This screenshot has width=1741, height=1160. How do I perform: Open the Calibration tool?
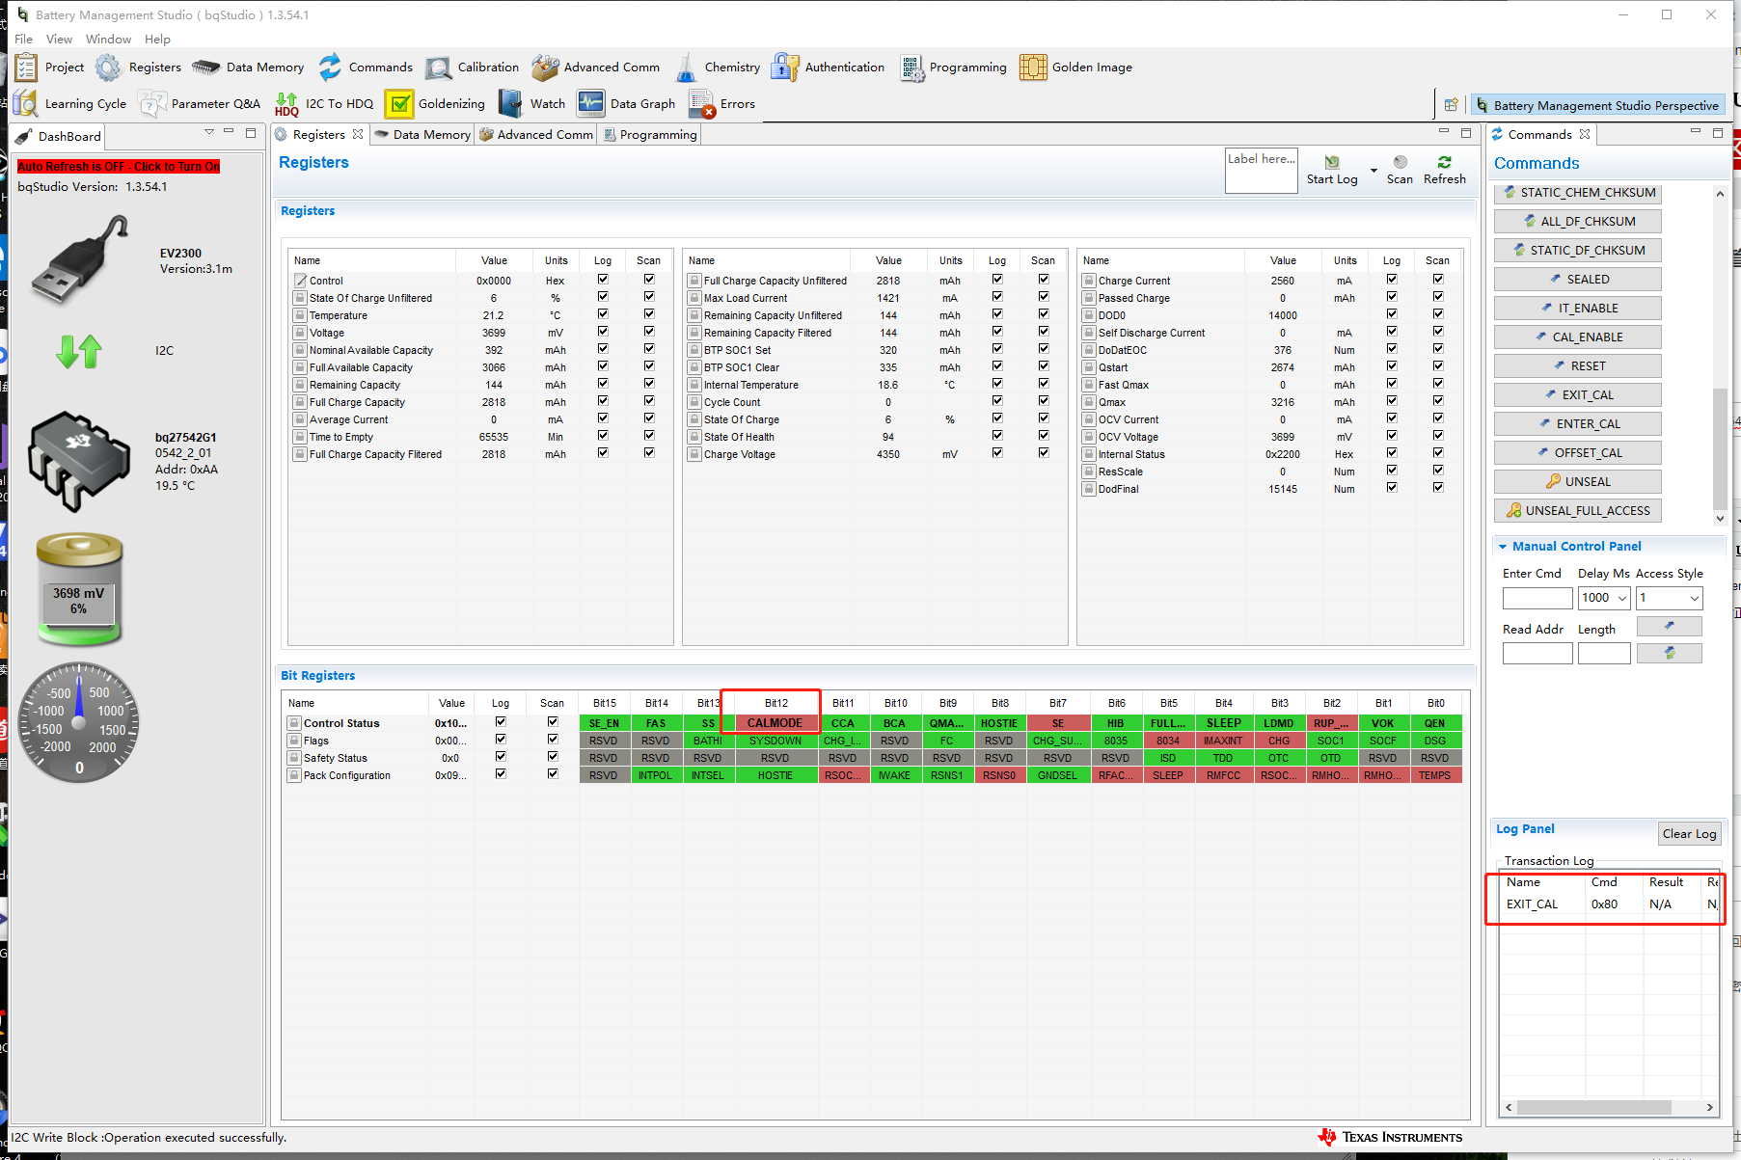[439, 67]
